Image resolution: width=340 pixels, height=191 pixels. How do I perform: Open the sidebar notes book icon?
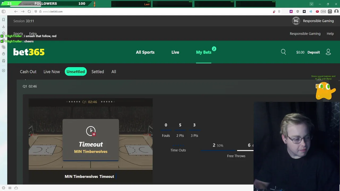pyautogui.click(x=3, y=61)
